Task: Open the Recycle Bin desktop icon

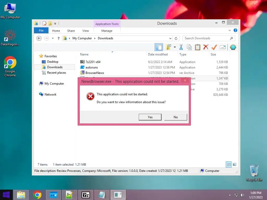Action: tap(254, 173)
